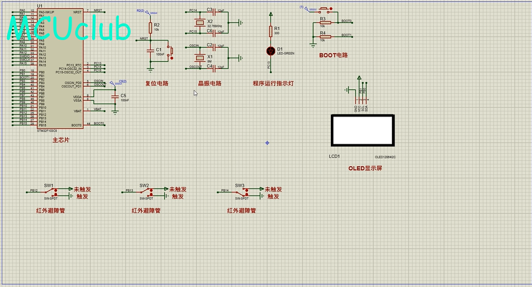The width and height of the screenshot is (532, 287).
Task: Select the power arrow above OLED pins
Action: [x=359, y=78]
